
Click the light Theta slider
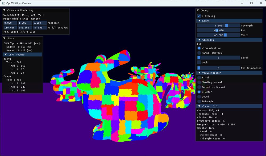[218, 35]
